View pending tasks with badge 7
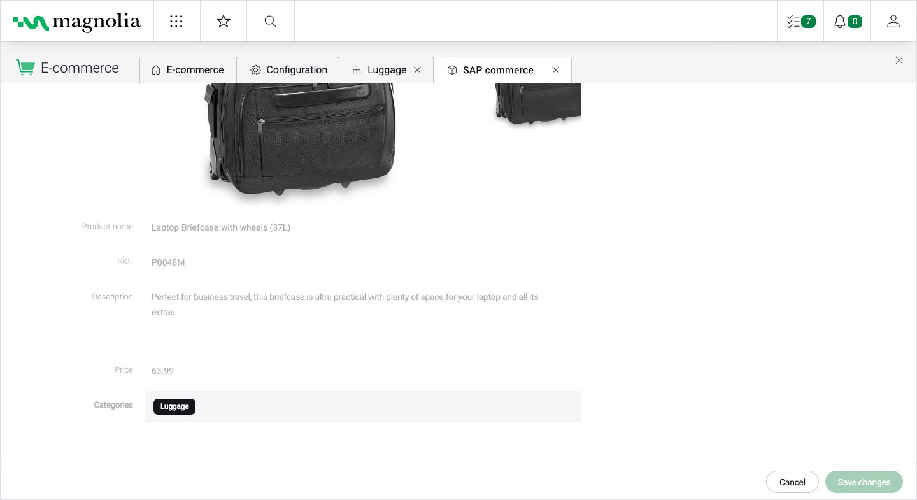917x500 pixels. tap(800, 21)
